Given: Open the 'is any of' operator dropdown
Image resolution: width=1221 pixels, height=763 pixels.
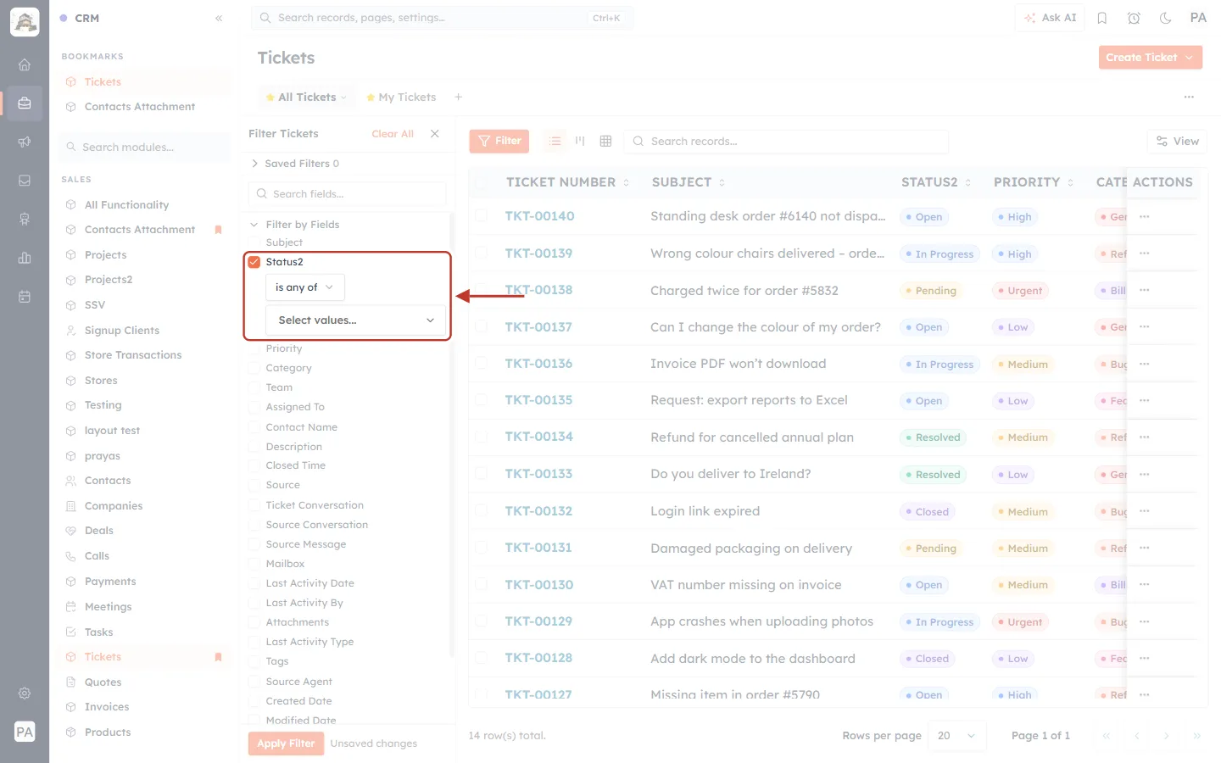Looking at the screenshot, I should click(305, 287).
